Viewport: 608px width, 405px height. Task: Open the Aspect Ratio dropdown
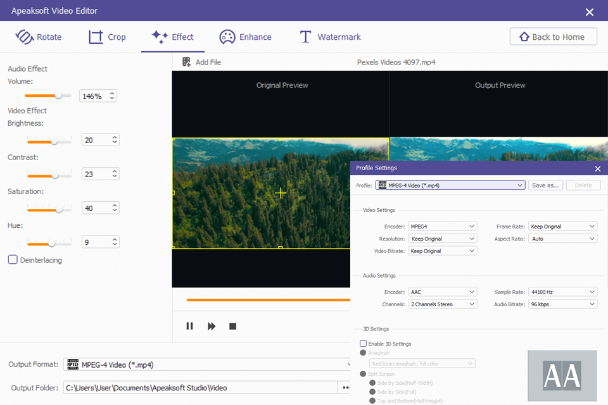(x=562, y=239)
